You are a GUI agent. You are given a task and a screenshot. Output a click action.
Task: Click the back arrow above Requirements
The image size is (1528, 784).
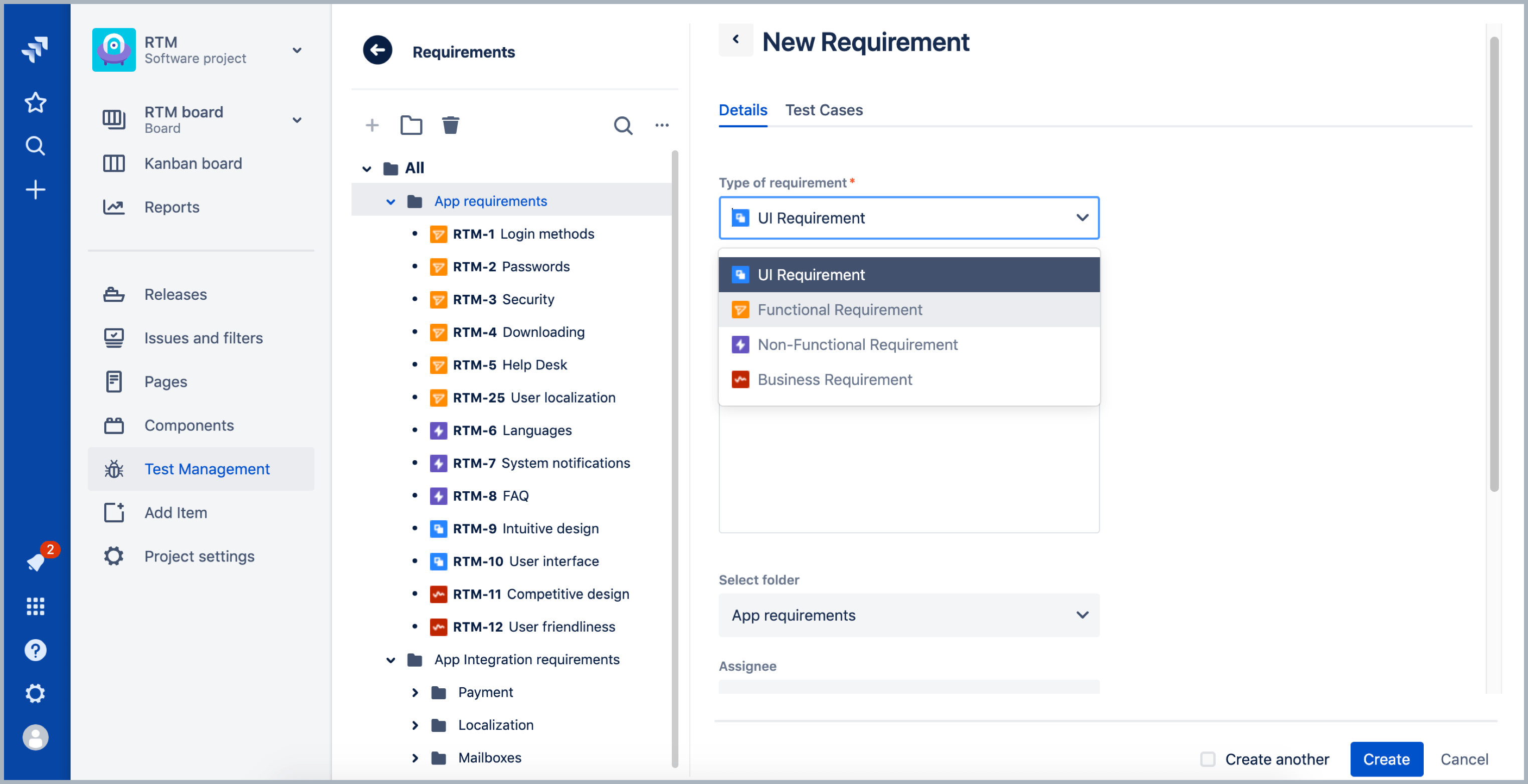click(x=377, y=50)
